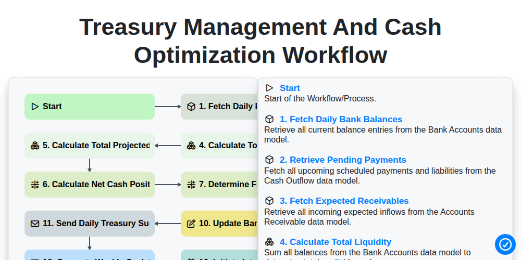Viewport: 521px width, 260px height.
Task: Click the blue checkmark circle button
Action: pyautogui.click(x=505, y=244)
